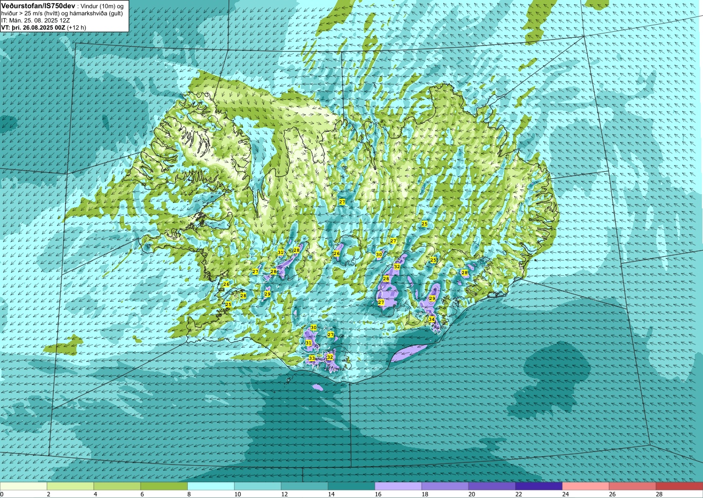Click the 'IT: Mán. 25. 08. 2025 12Z' line
The width and height of the screenshot is (703, 498).
36,20
